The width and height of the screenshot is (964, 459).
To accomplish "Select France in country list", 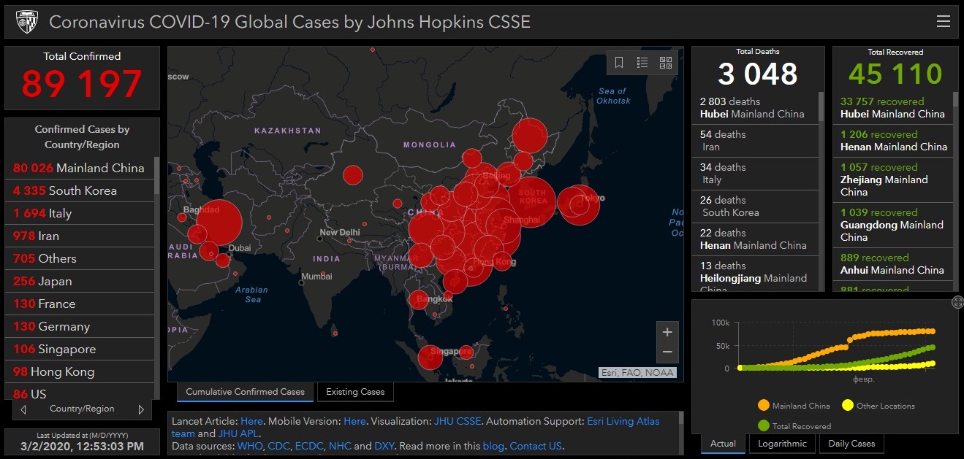I will (79, 304).
